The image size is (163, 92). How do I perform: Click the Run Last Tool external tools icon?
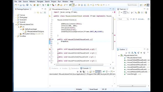pyautogui.click(x=53, y=5)
